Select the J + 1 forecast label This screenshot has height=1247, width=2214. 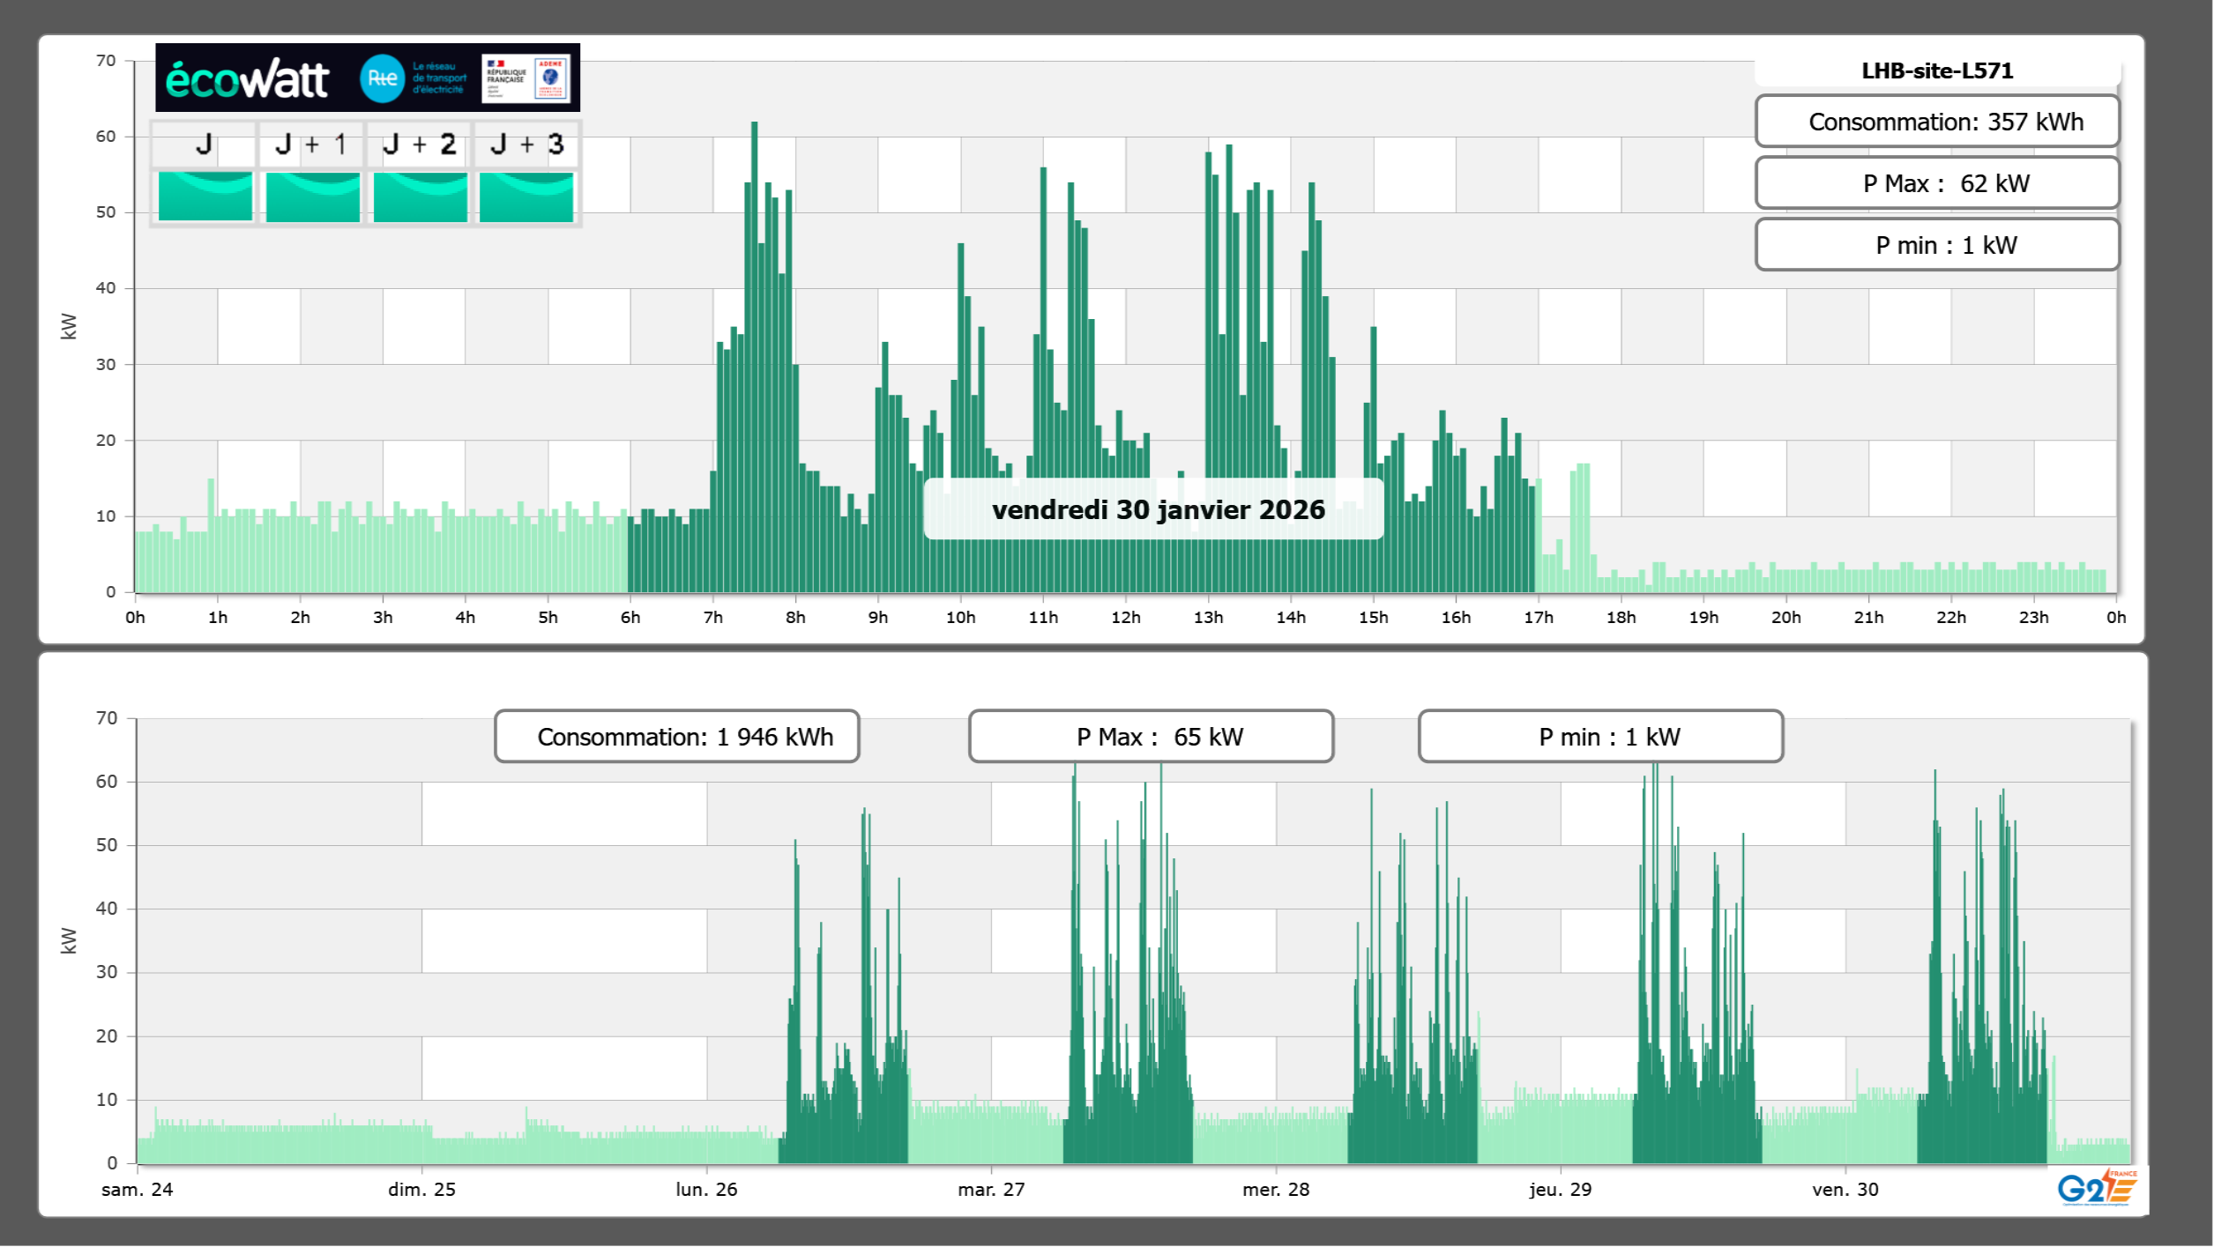pyautogui.click(x=311, y=145)
